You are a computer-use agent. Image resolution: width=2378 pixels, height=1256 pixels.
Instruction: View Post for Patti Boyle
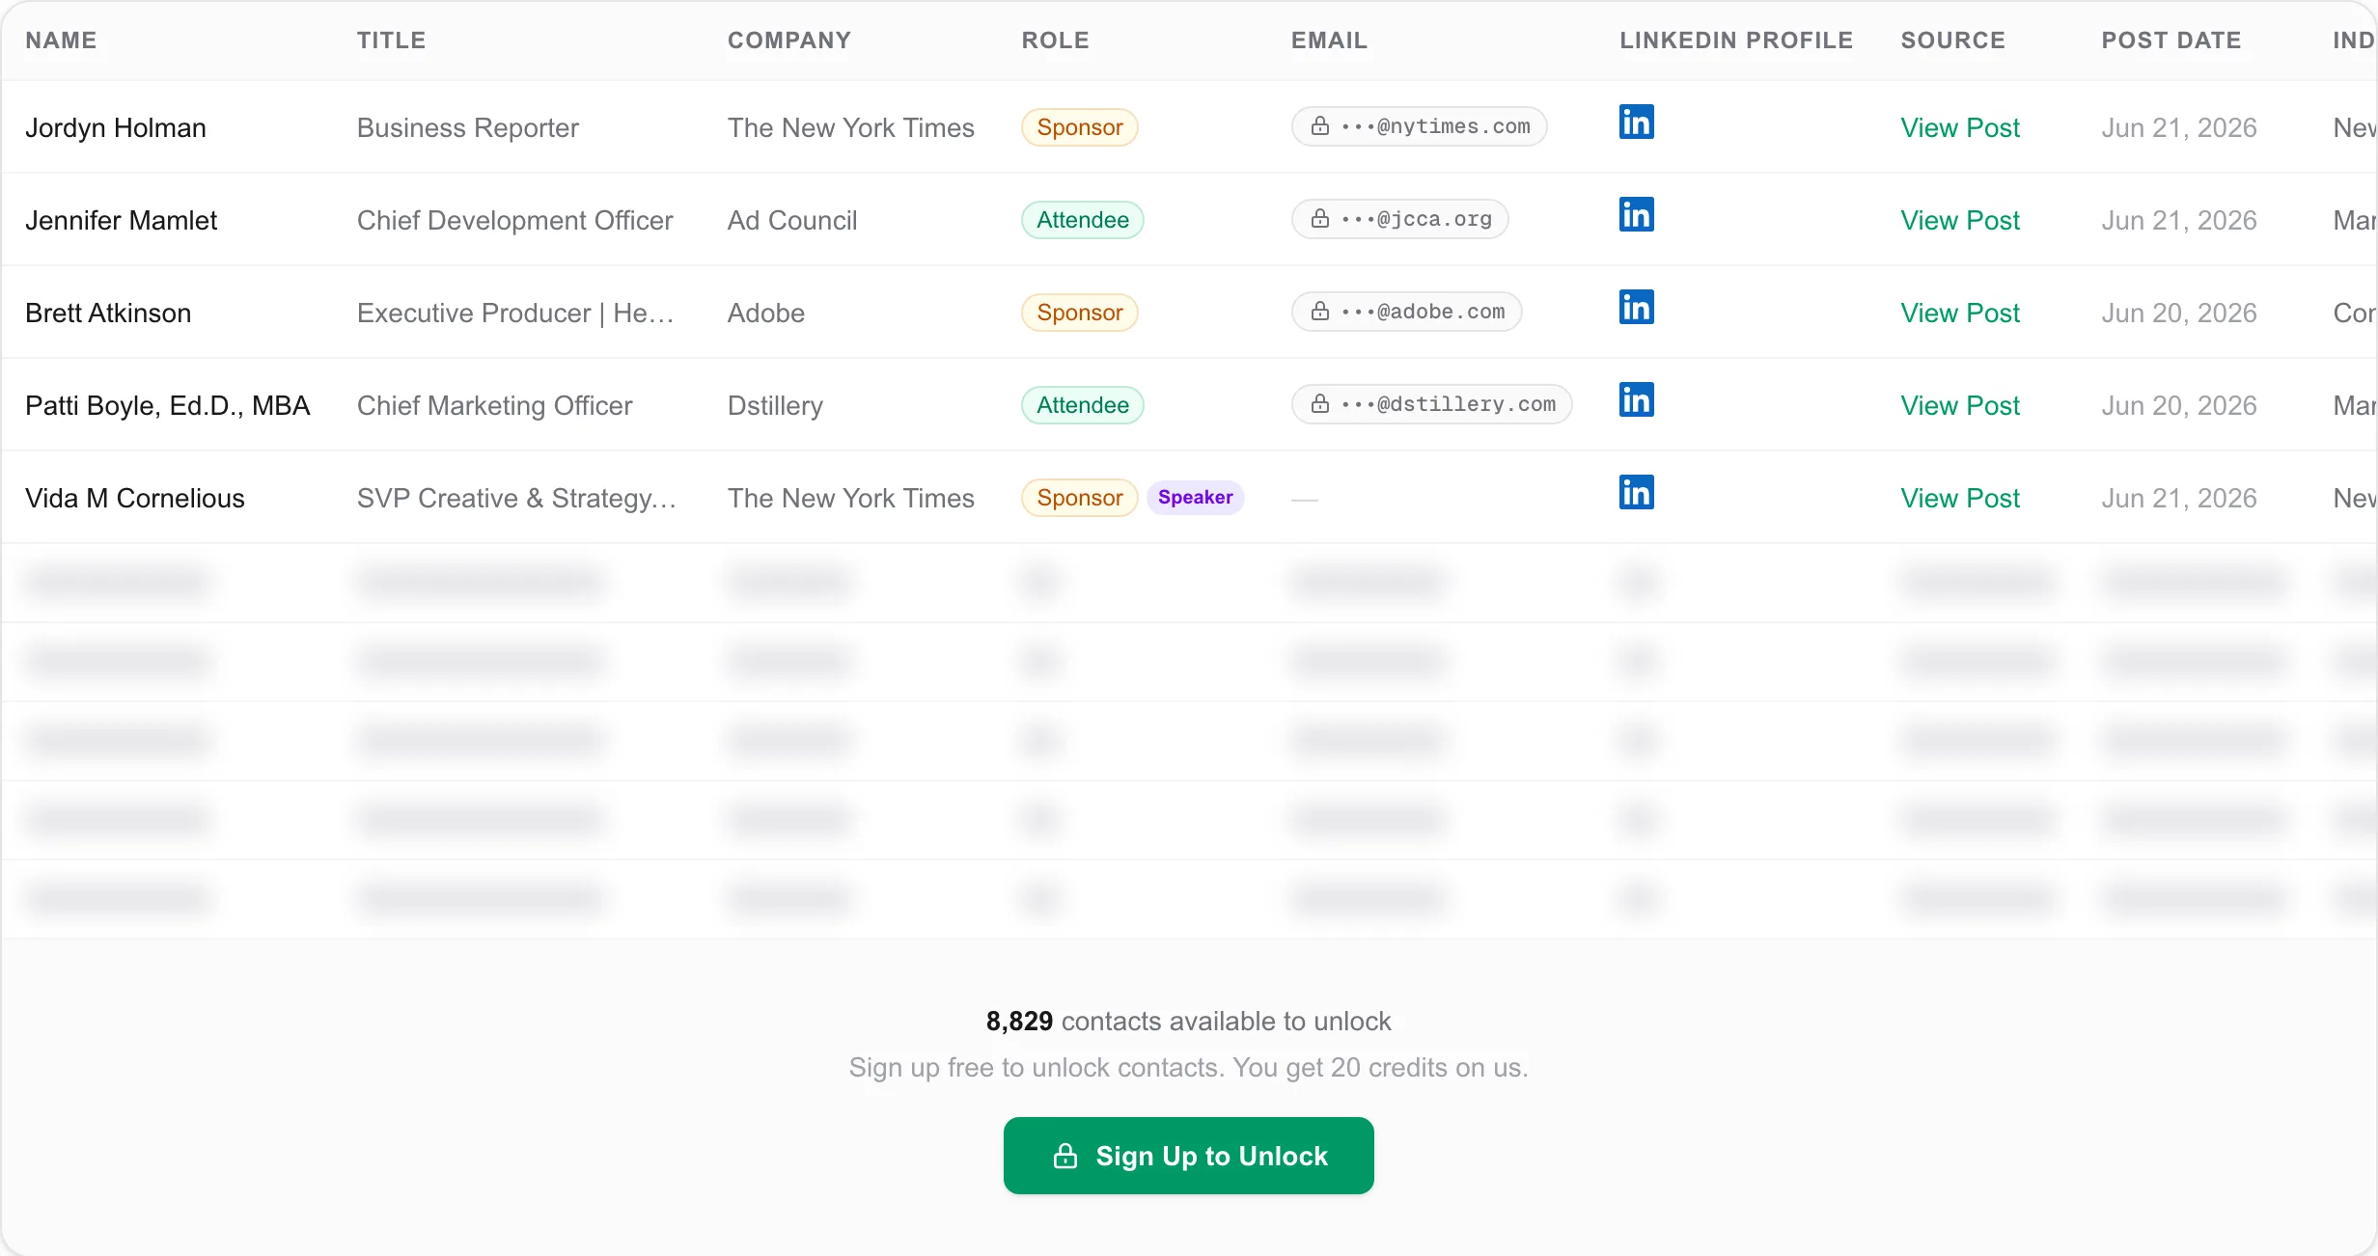point(1959,405)
